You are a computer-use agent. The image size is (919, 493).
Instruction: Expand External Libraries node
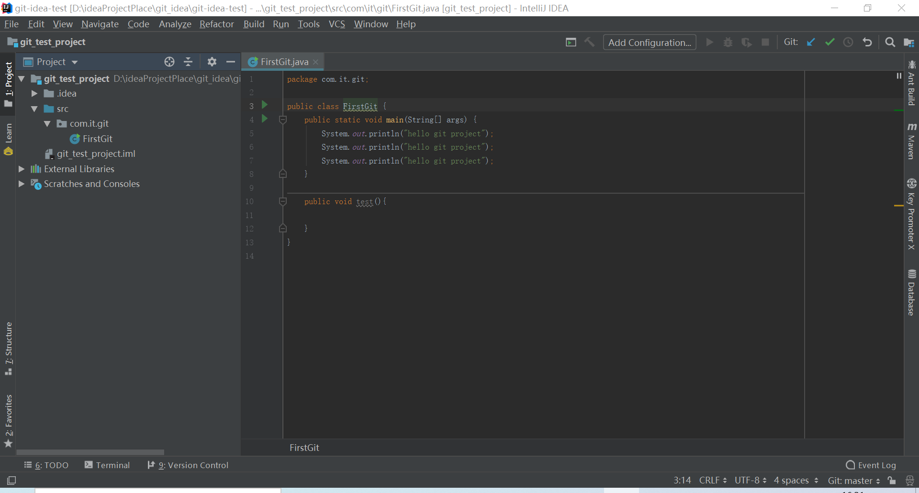(x=22, y=169)
